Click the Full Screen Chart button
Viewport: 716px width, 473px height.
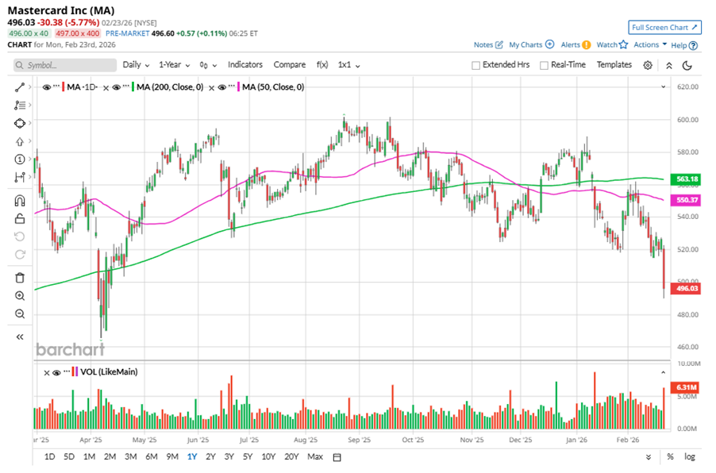[664, 27]
